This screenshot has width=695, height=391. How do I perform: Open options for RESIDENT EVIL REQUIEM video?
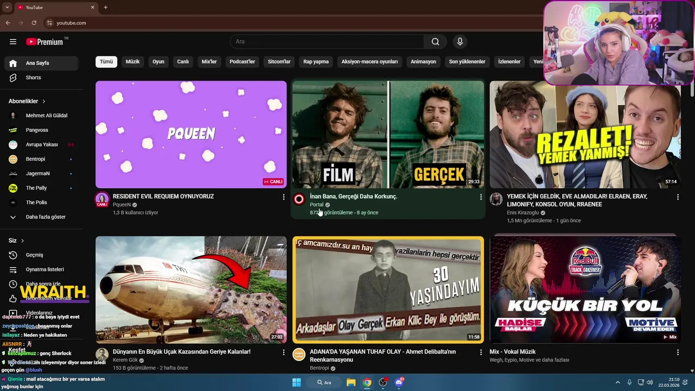[x=283, y=197]
